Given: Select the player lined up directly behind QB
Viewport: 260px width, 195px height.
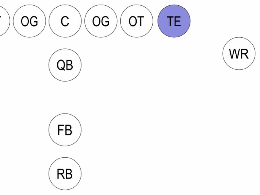Looking at the screenshot, I should [65, 130].
